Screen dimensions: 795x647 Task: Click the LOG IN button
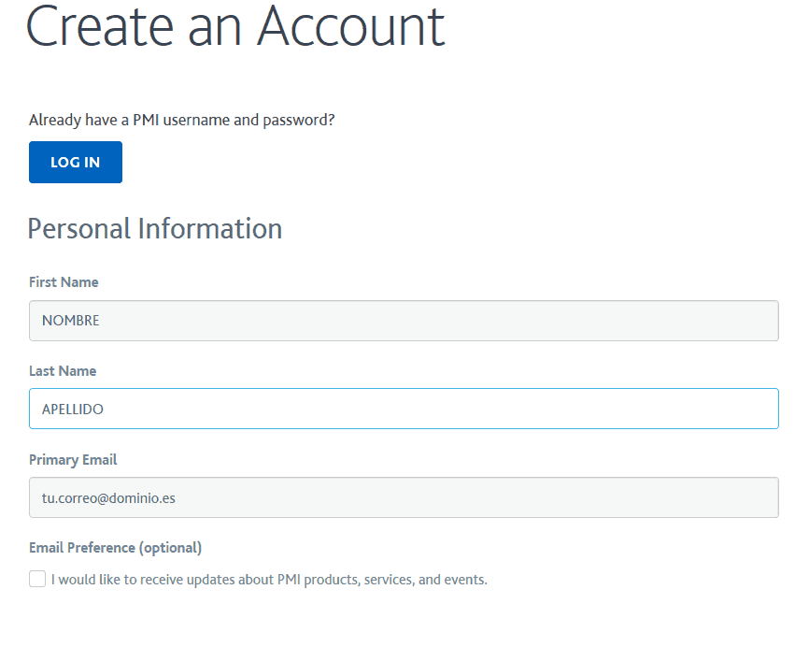pos(75,163)
